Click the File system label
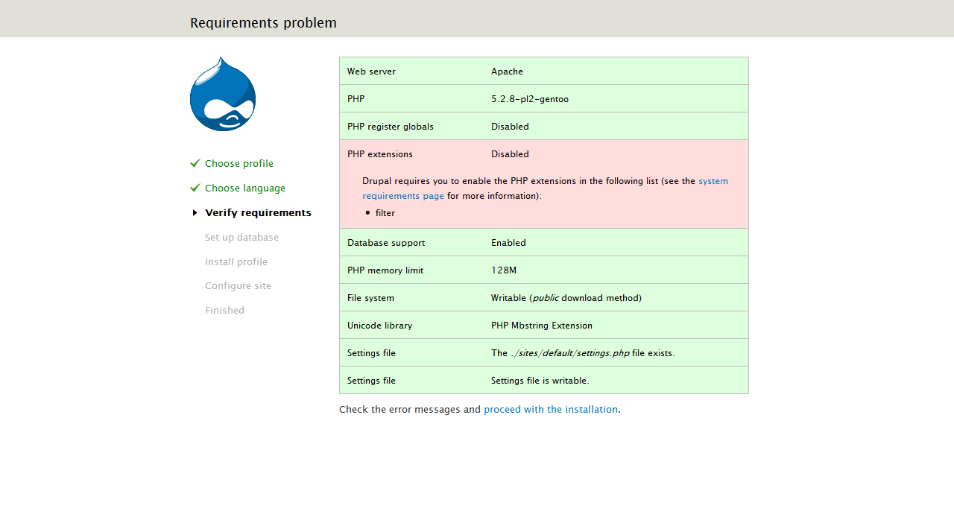The width and height of the screenshot is (954, 520). [x=370, y=298]
